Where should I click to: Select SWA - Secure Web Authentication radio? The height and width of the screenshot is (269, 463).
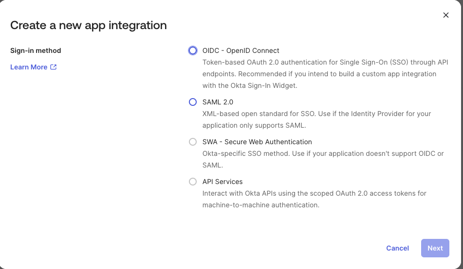coord(192,142)
